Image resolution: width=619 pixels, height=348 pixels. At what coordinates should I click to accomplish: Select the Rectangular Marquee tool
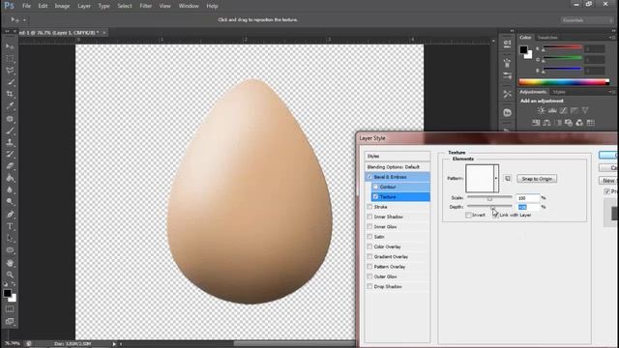pyautogui.click(x=10, y=59)
